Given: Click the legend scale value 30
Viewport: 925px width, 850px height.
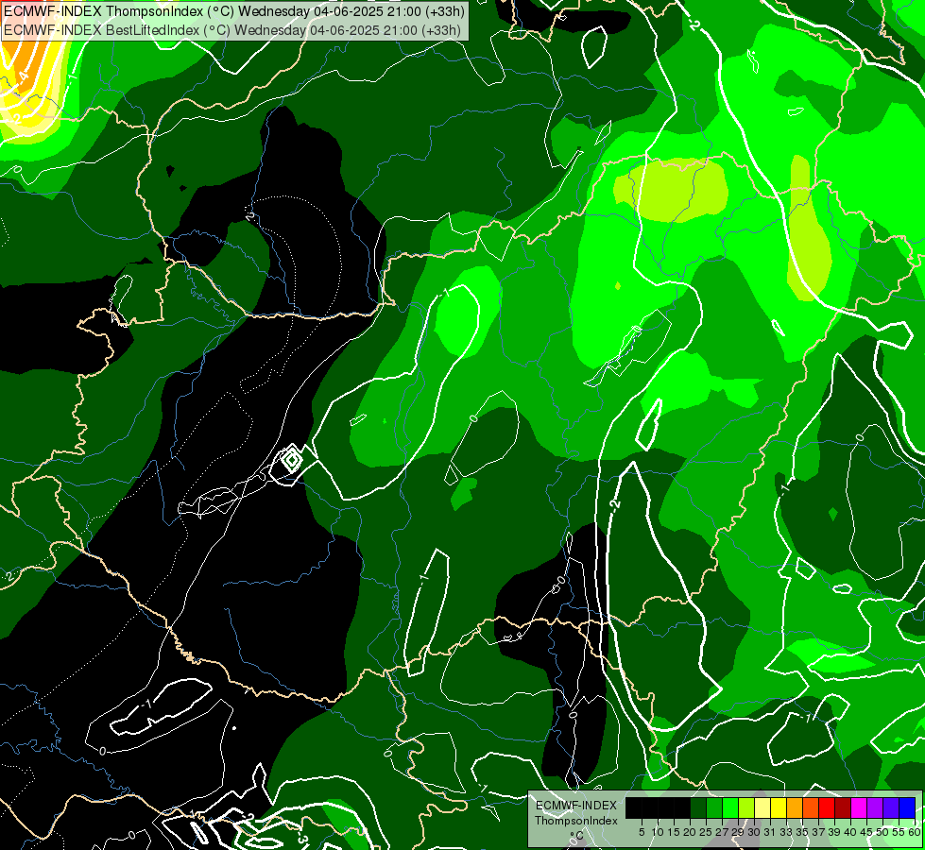Looking at the screenshot, I should tap(754, 832).
